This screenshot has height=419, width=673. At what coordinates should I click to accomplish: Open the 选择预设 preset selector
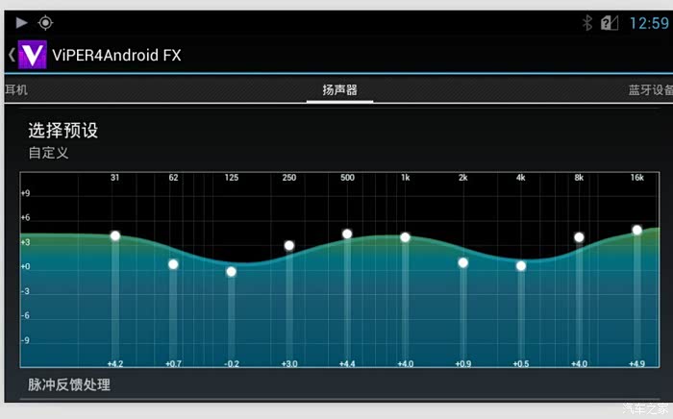tap(63, 131)
